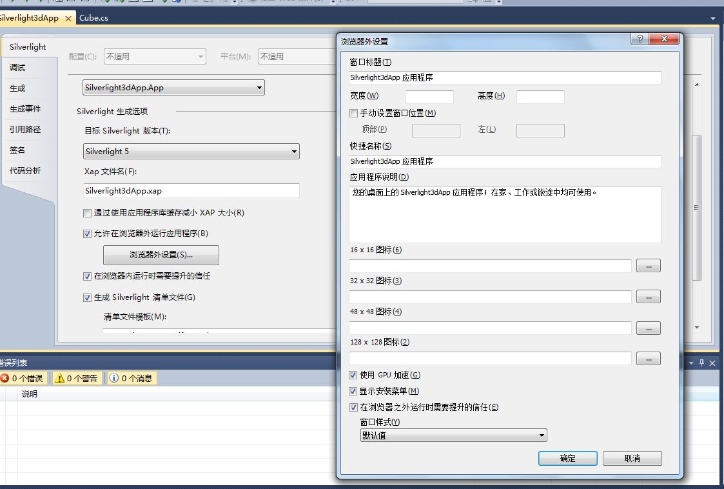
Task: Browse for the 48 x 48 icon file
Action: click(x=648, y=328)
